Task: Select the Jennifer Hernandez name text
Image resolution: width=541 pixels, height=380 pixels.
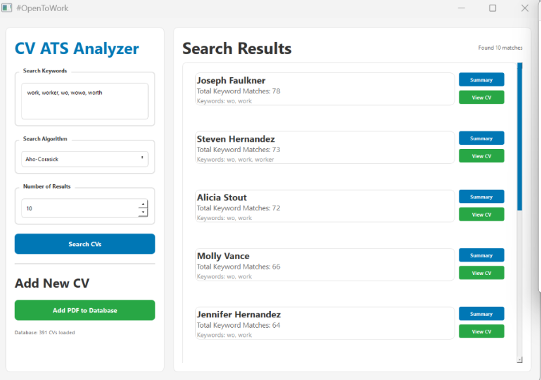Action: tap(239, 315)
